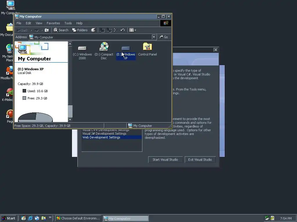Click the Back toolbar button
297x222 pixels.
tap(23, 30)
